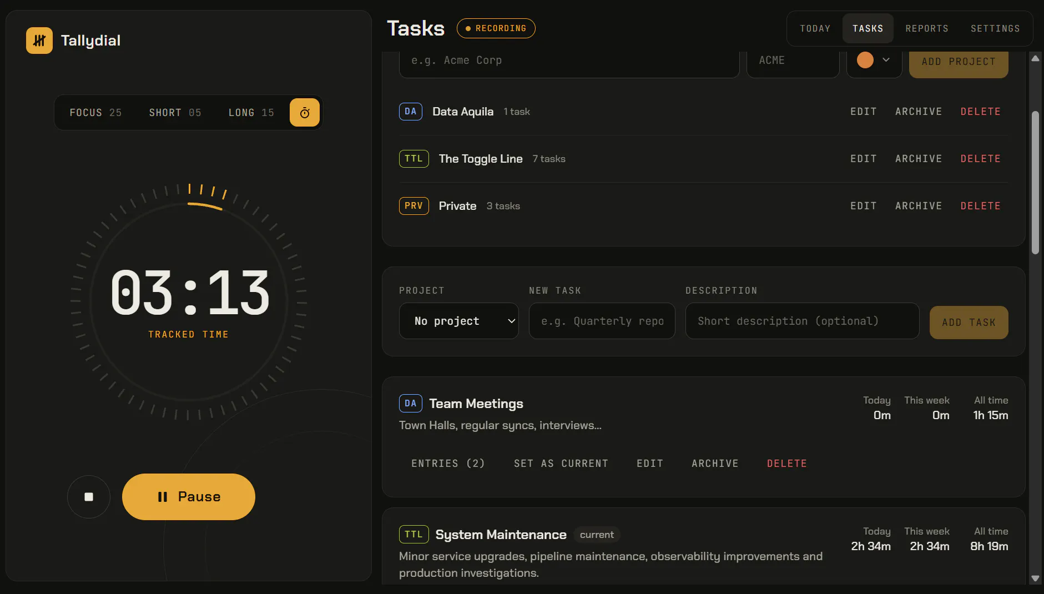Delete the Data Aquila project

[x=981, y=112]
